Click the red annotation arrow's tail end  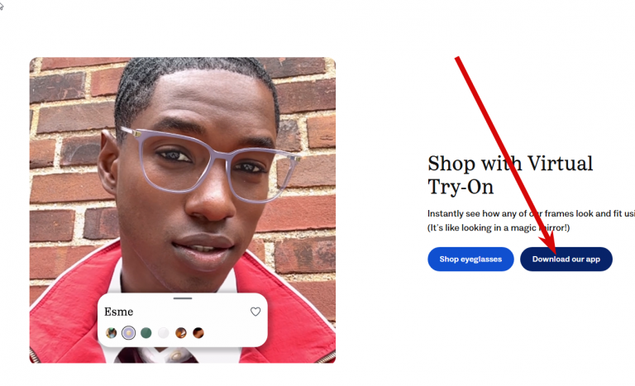coord(458,59)
